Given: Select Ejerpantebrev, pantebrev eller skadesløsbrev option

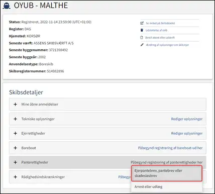Looking at the screenshot, I should coord(167,173).
